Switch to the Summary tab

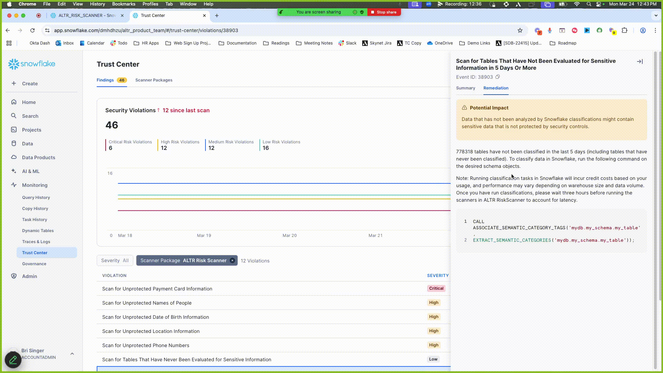coord(465,88)
